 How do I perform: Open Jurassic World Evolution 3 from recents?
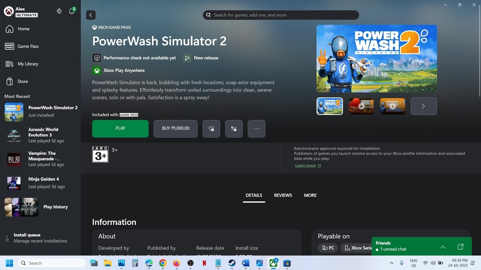[x=40, y=135]
